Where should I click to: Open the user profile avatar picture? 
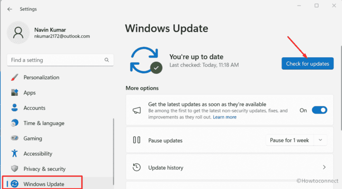tap(18, 33)
